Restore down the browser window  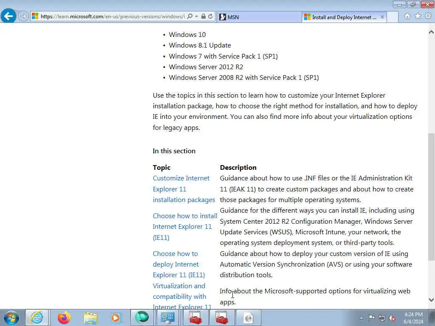[413, 4]
